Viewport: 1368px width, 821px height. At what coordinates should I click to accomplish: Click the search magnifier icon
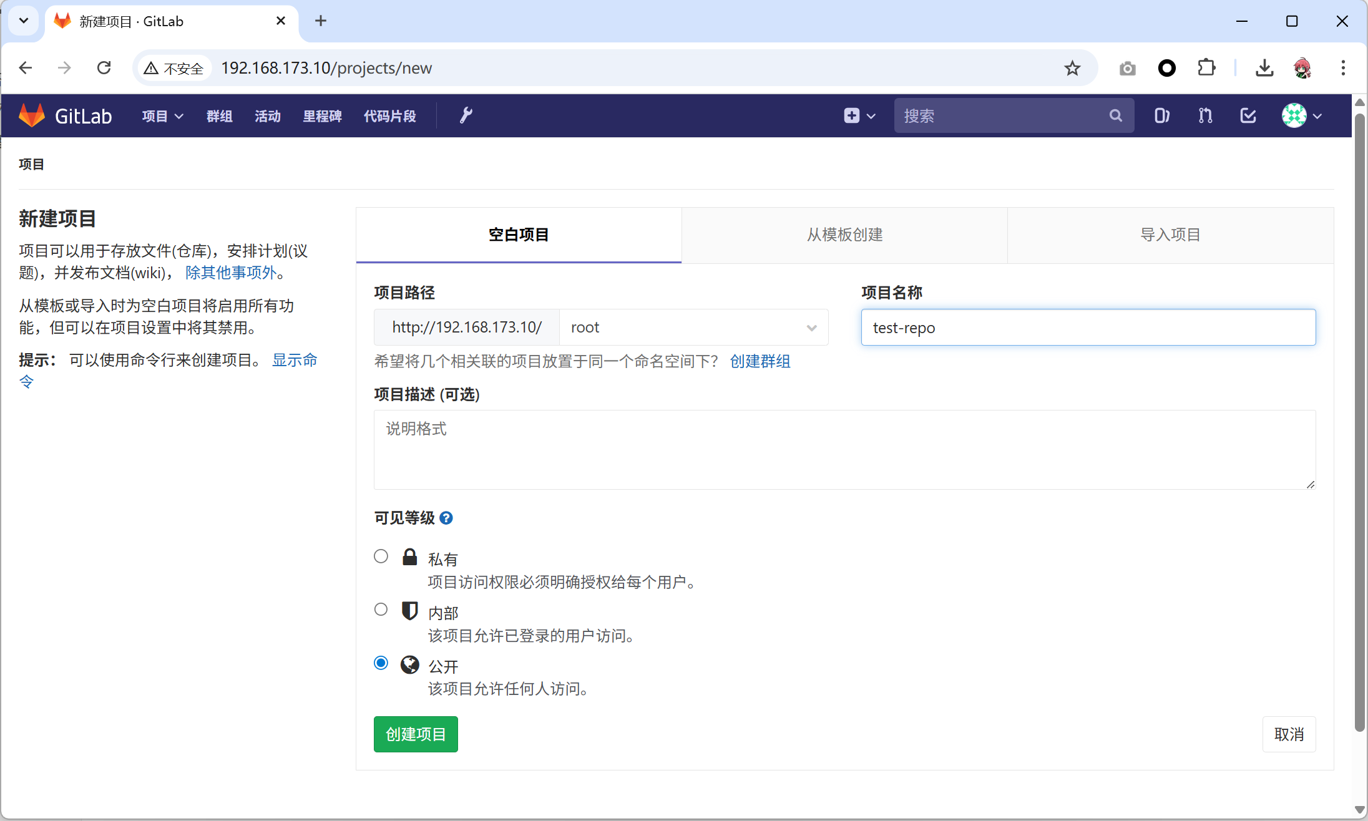[x=1115, y=115]
